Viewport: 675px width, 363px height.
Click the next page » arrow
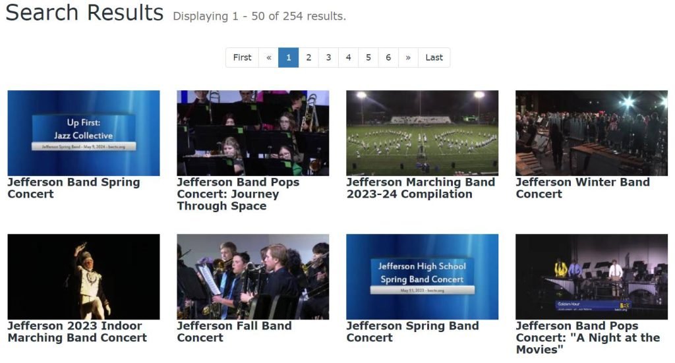click(x=408, y=57)
